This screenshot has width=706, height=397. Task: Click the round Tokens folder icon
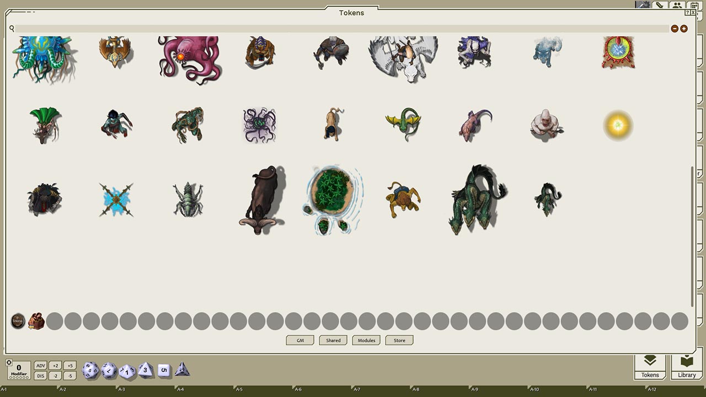18,321
